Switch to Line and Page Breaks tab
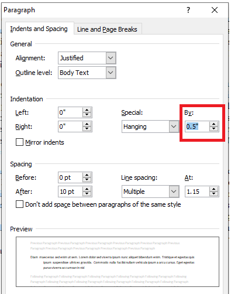The image size is (231, 294). pyautogui.click(x=107, y=29)
